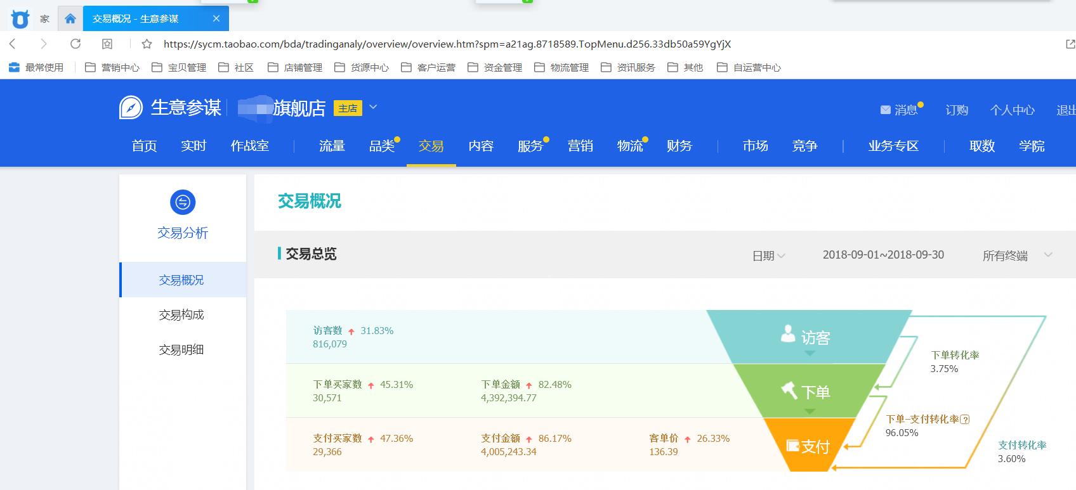Open the 自运营中心 bookmark folder
Viewport: 1076px width, 490px height.
tap(749, 67)
